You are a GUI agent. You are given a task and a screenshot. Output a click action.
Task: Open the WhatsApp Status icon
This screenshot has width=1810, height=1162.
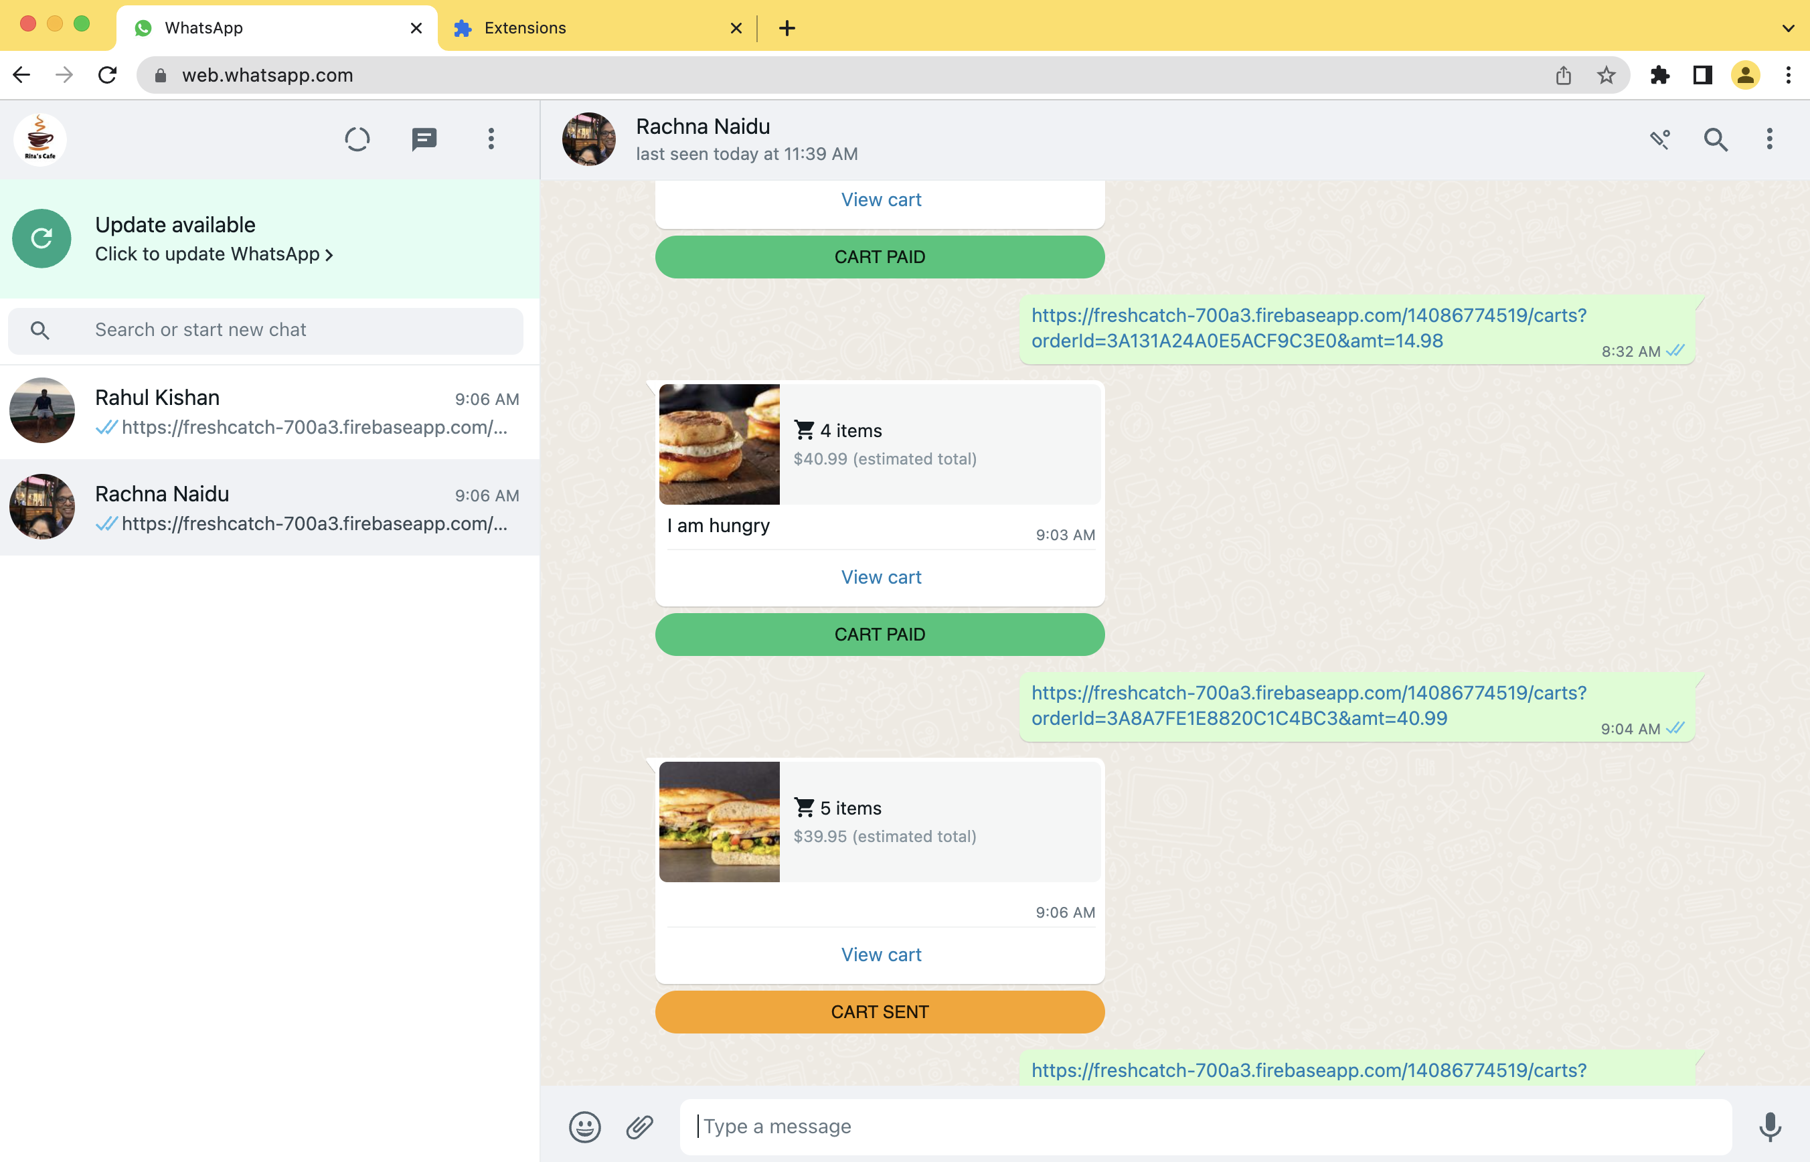coord(357,139)
